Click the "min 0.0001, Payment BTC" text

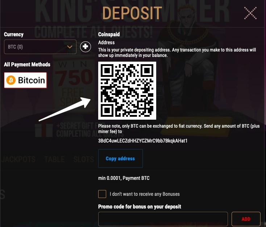(124, 178)
